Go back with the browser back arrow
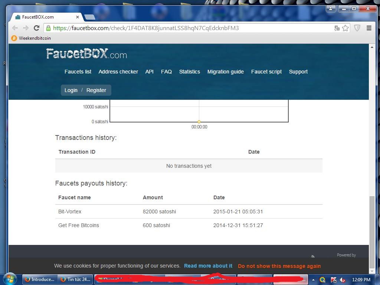The image size is (380, 285). [15, 28]
